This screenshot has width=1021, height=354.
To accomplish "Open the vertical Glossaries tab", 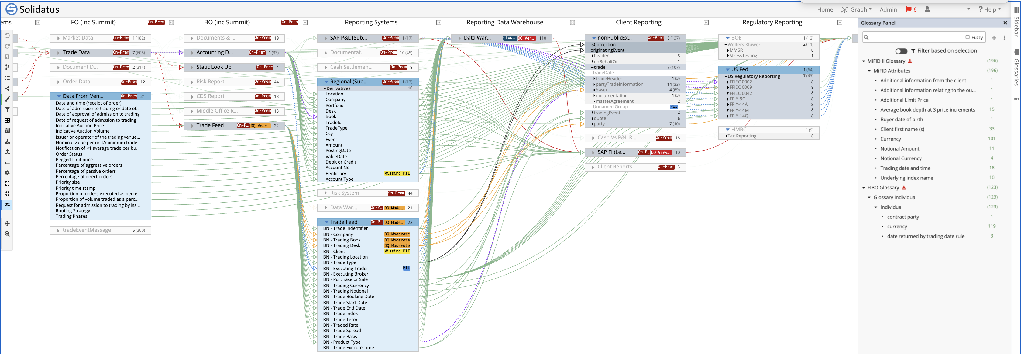I will pyautogui.click(x=1017, y=68).
